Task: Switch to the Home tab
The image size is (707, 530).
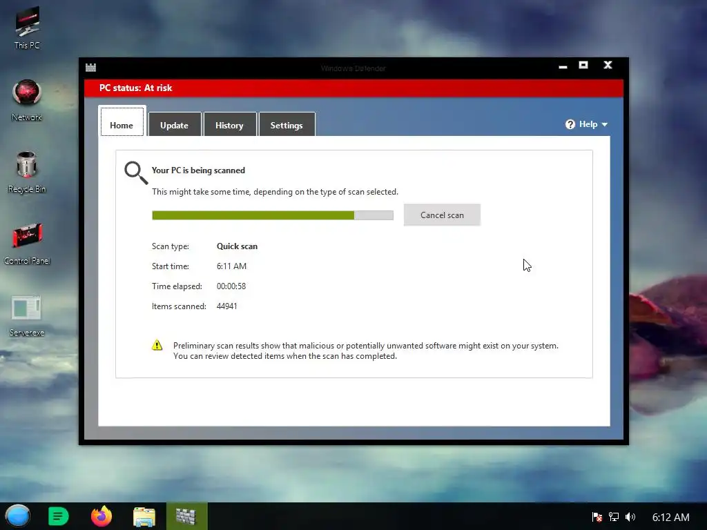Action: tap(122, 121)
